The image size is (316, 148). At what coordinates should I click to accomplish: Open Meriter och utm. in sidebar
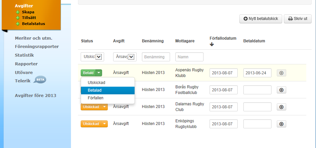[33, 38]
